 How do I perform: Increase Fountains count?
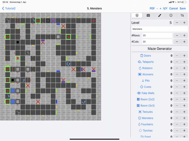[x=184, y=124]
